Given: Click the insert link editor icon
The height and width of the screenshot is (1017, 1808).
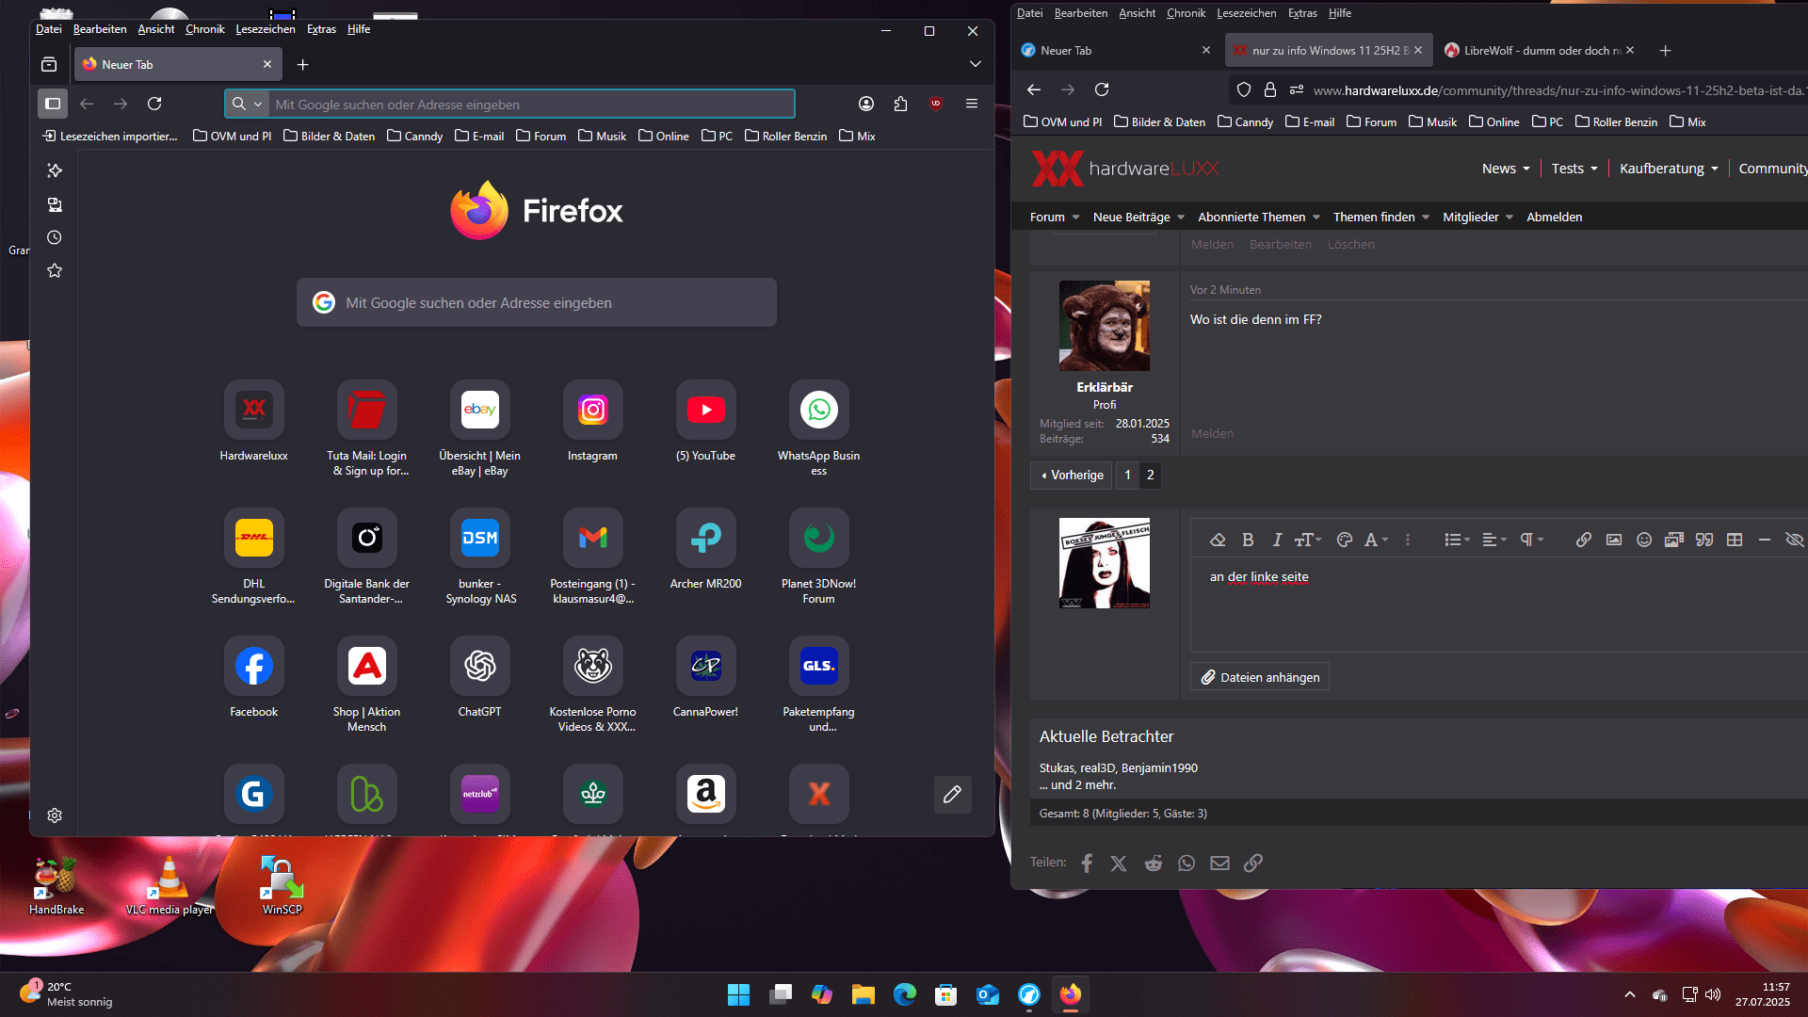Looking at the screenshot, I should (1583, 540).
